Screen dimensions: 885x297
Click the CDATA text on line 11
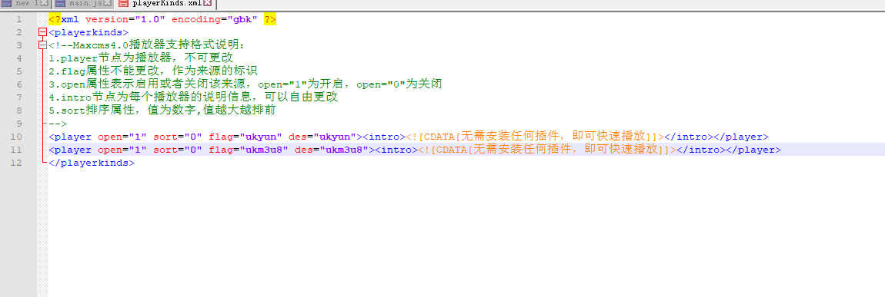[547, 150]
